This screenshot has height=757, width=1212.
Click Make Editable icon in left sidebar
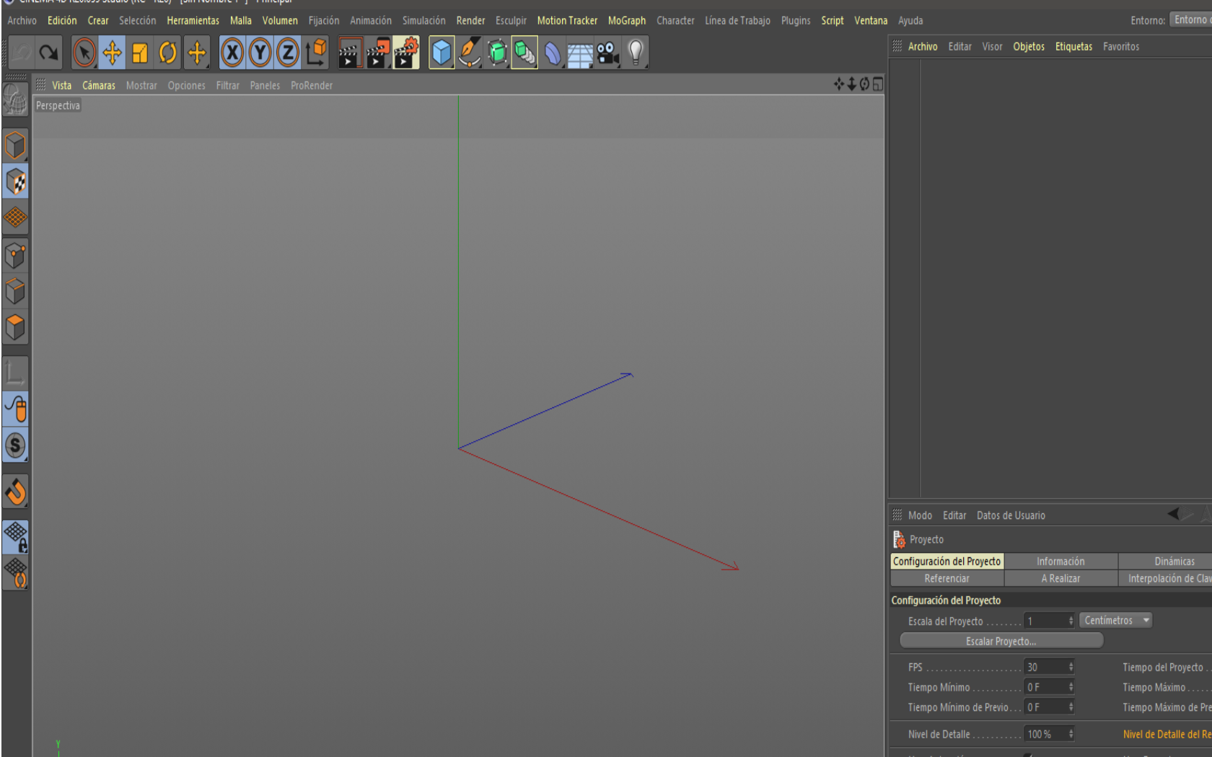tap(15, 100)
